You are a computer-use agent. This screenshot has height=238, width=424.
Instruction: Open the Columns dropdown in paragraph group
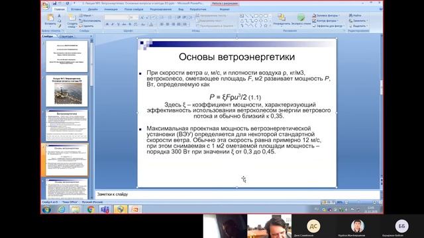185,24
